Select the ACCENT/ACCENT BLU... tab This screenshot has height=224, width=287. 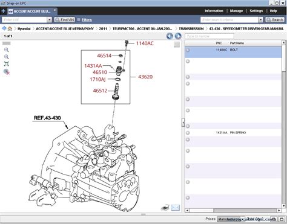coord(31,11)
